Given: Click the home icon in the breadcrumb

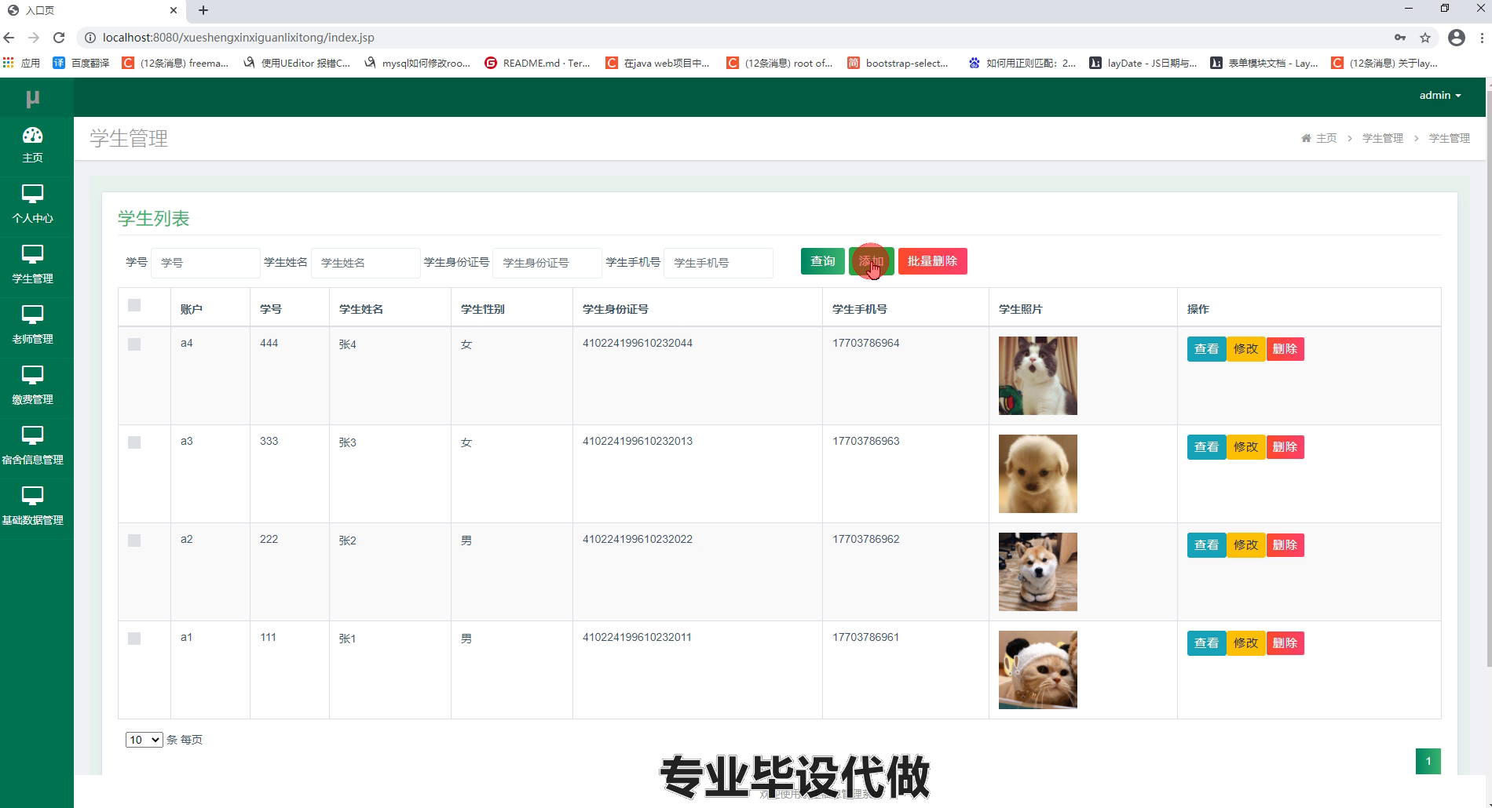Looking at the screenshot, I should 1306,138.
